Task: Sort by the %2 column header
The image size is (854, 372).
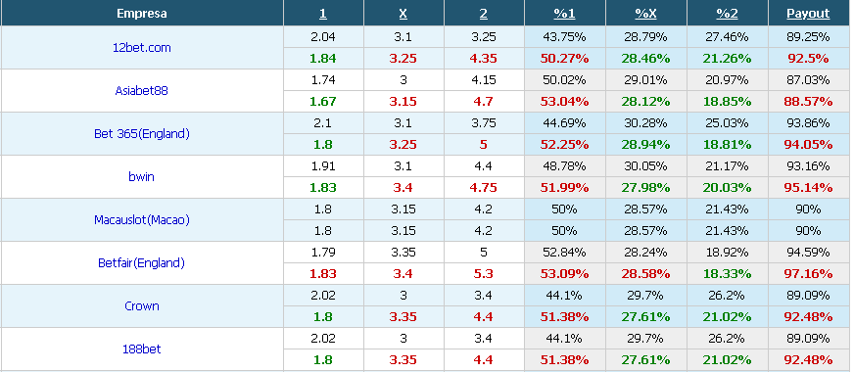Action: click(727, 14)
